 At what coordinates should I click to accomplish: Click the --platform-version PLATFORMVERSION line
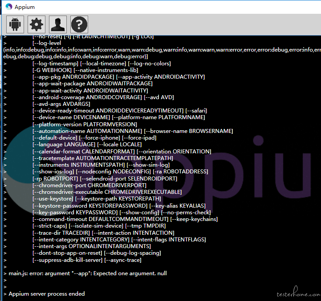[x=85, y=124]
